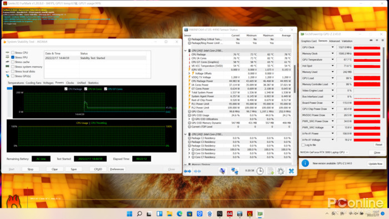This screenshot has height=219, width=389.
Task: Enable Stress local disks checkbox
Action: 13,72
